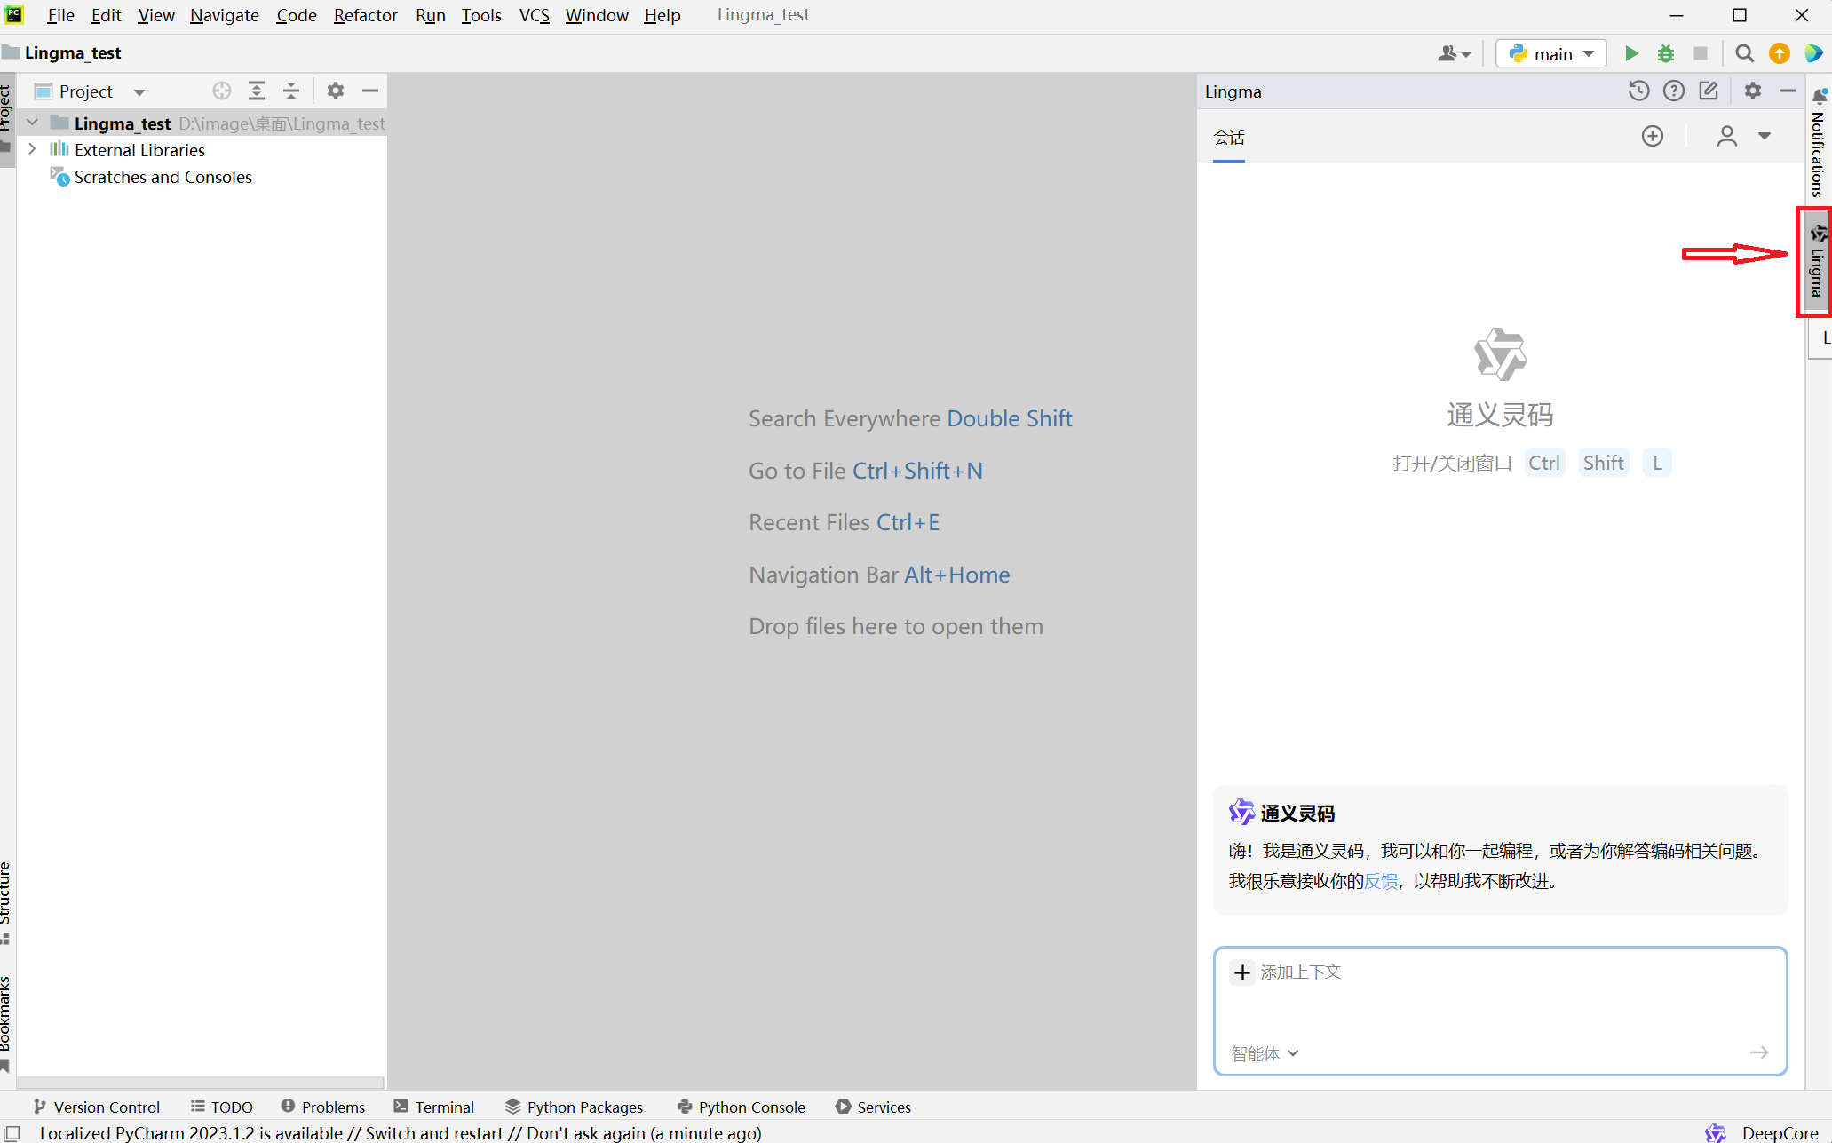Click 添加上下文 add context button
Viewport: 1832px width, 1143px height.
1286,972
